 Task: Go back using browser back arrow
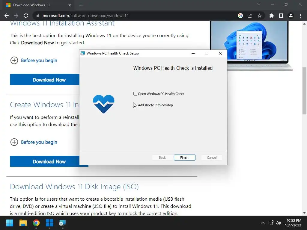[7, 16]
